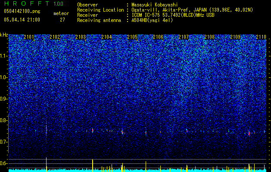Viewport: 271px width, 172px height.
Task: Click the antenna value A504HB(yagi 4el)
Action: tap(152, 20)
